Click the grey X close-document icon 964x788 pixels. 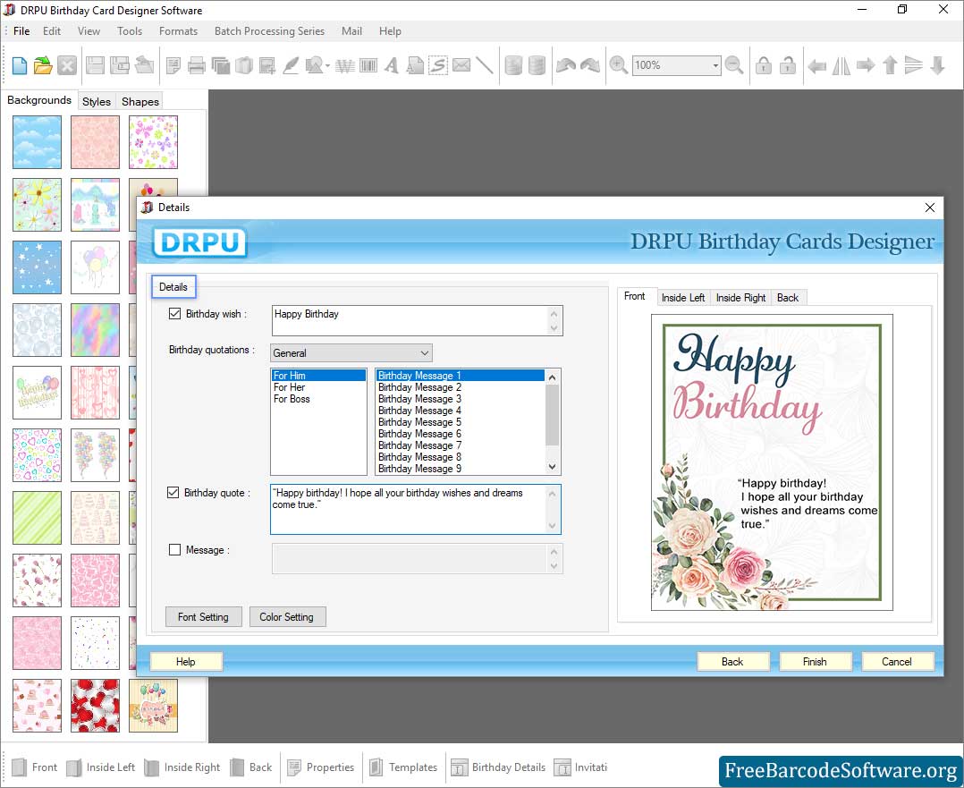(x=67, y=65)
